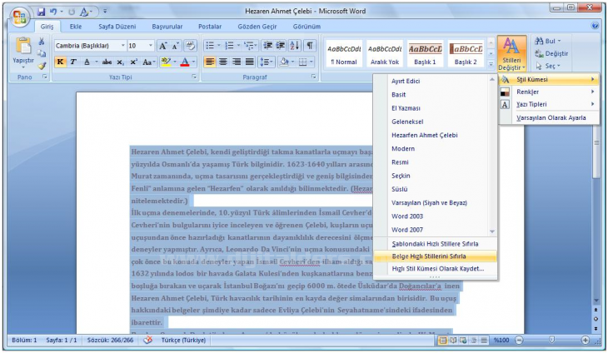The width and height of the screenshot is (608, 353).
Task: Open the Change Case Aa menu
Action: [x=148, y=62]
